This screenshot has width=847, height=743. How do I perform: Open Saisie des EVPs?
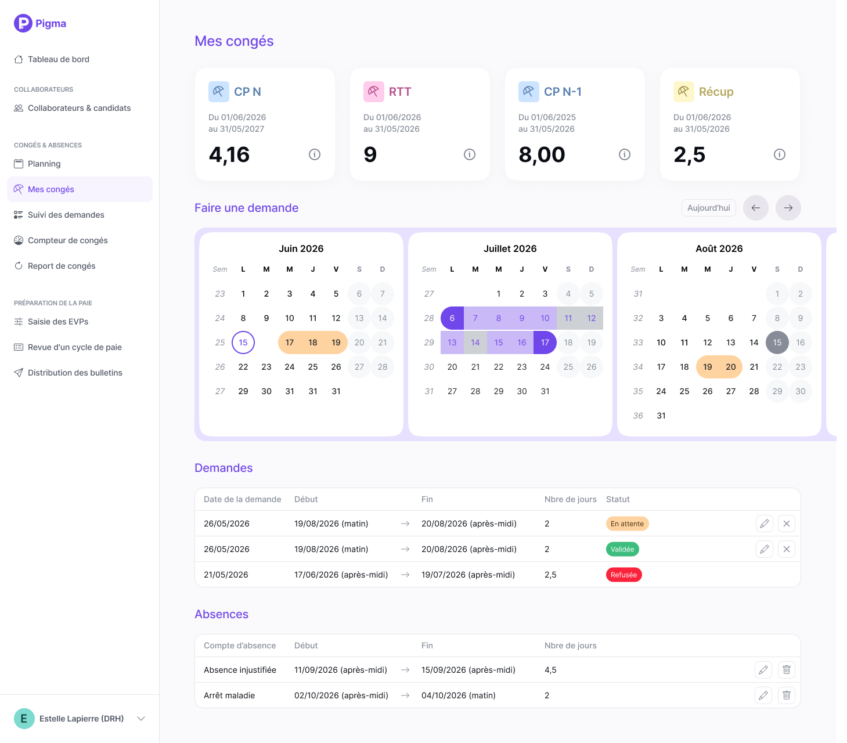(x=80, y=322)
